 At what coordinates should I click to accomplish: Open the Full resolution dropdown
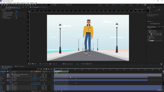point(58,64)
